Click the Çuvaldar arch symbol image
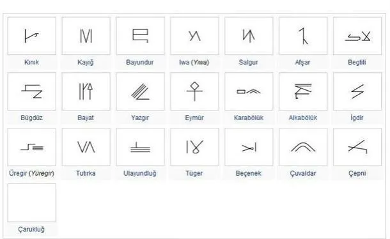390x239 pixels. point(303,147)
